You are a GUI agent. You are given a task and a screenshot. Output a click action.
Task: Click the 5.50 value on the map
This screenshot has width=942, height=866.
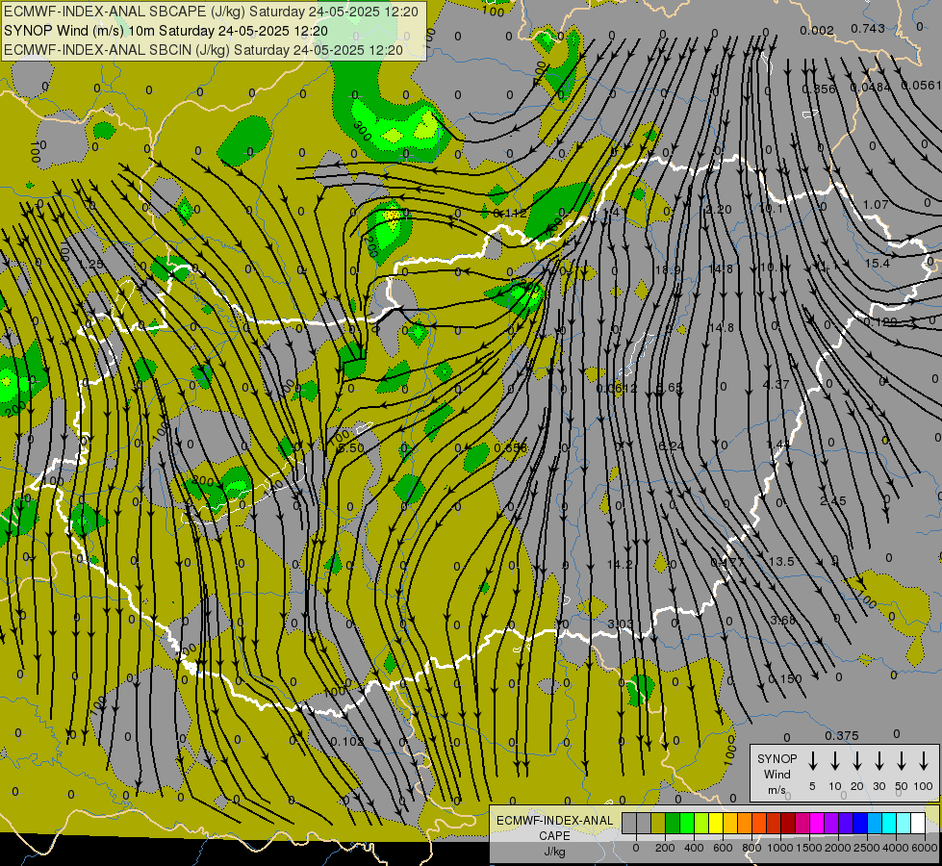(x=351, y=447)
